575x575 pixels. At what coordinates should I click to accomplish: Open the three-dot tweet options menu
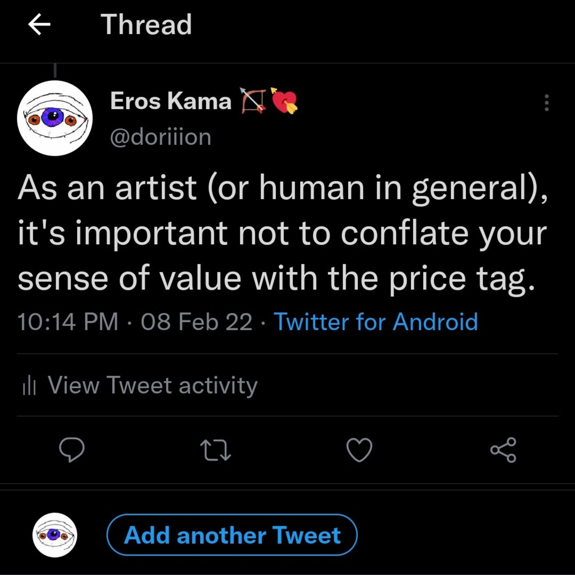tap(546, 103)
